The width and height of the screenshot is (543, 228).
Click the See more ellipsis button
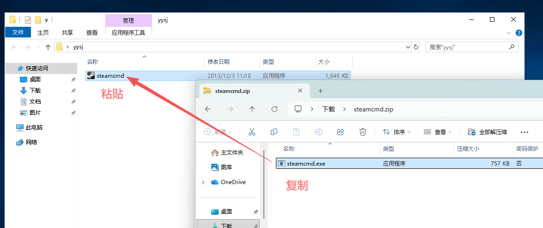pos(524,132)
